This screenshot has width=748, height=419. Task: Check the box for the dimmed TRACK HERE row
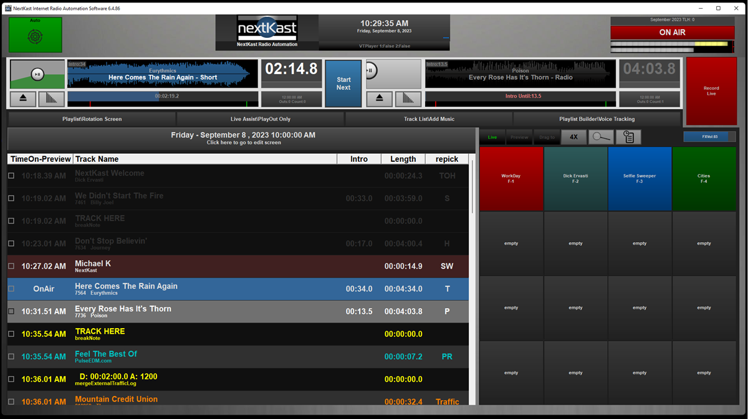click(11, 221)
